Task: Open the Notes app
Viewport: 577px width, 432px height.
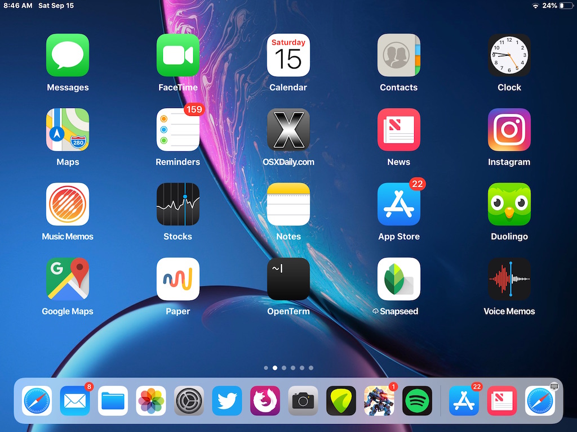Action: point(288,204)
